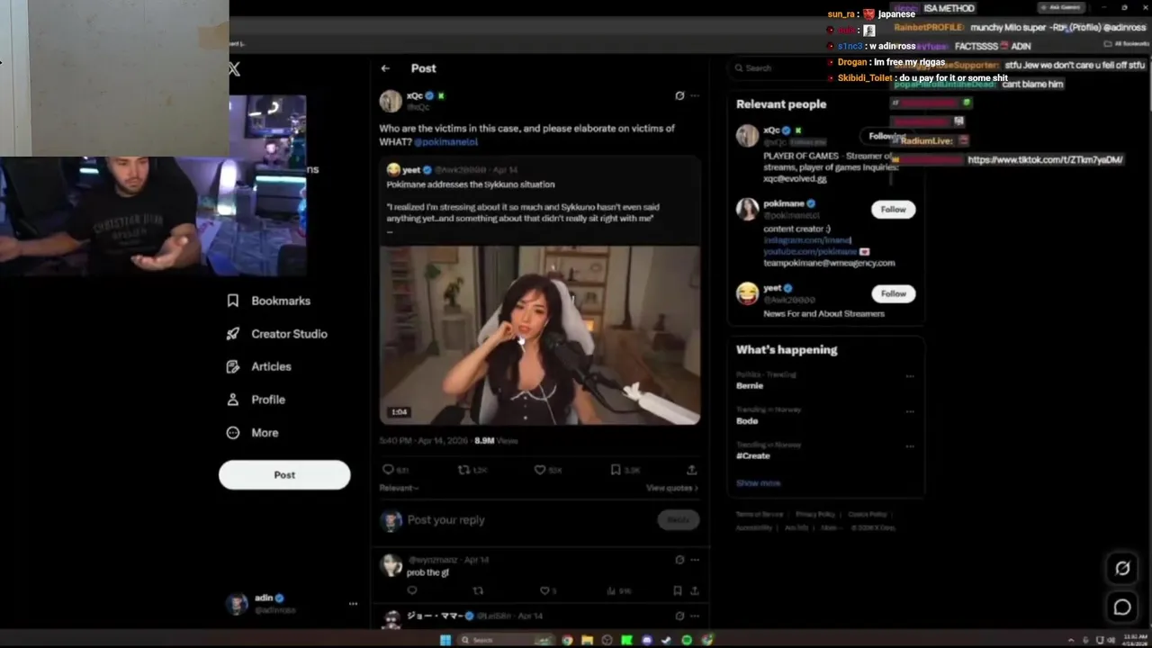
Task: Click the Following button next to xQc
Action: point(886,136)
